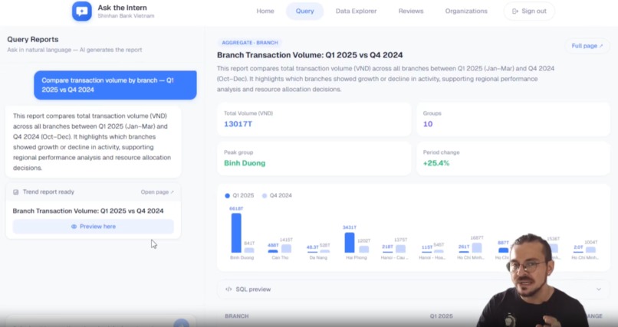The image size is (618, 327).
Task: Click the Trend report ready document icon
Action: coord(16,192)
